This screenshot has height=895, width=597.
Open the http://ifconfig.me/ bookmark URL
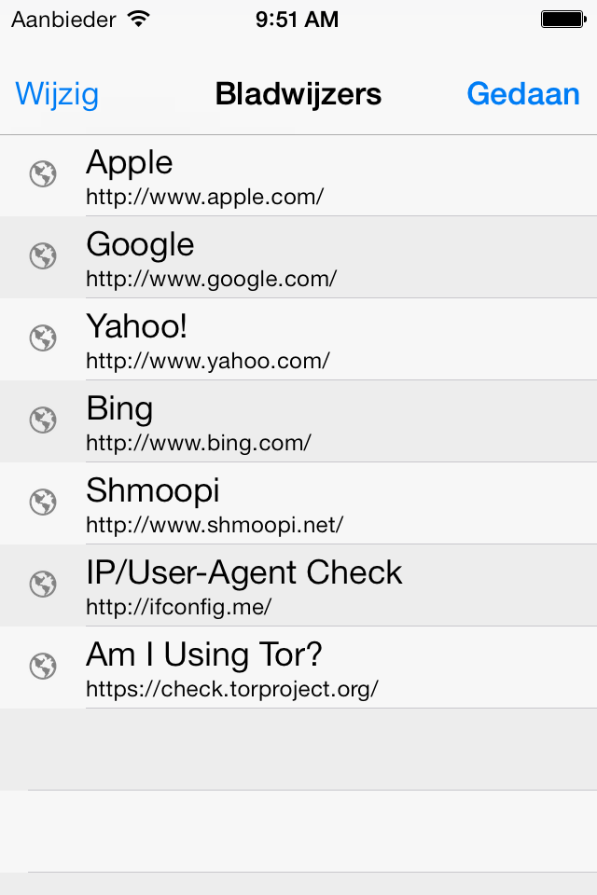[x=179, y=607]
